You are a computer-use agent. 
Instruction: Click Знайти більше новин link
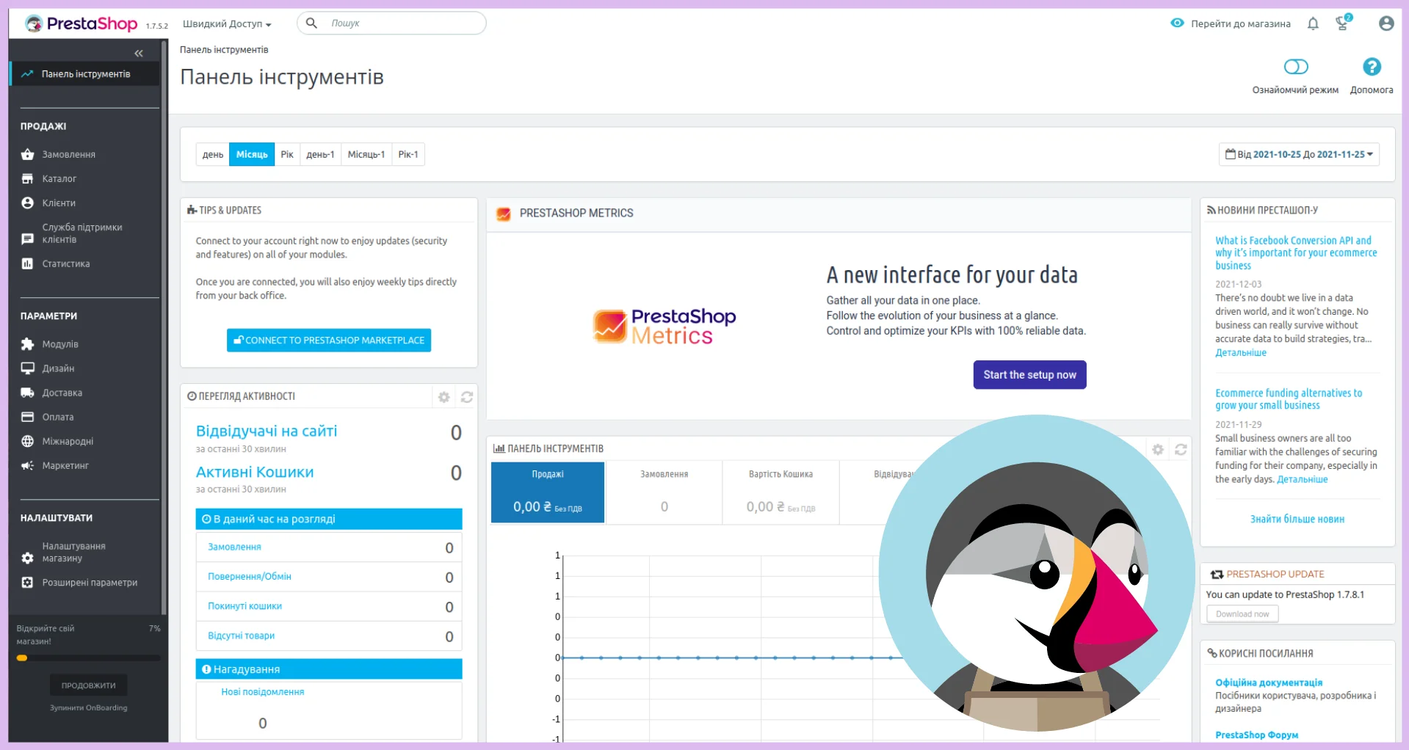1297,520
